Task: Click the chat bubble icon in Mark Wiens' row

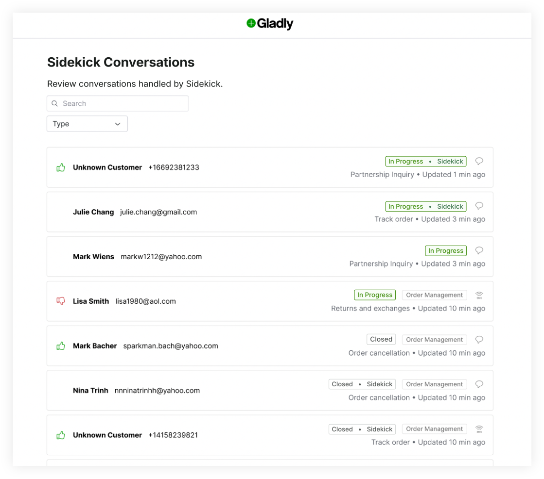Action: 479,250
